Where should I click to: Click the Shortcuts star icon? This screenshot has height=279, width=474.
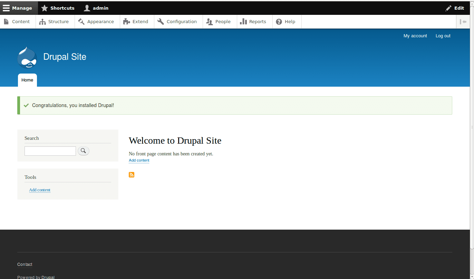45,8
